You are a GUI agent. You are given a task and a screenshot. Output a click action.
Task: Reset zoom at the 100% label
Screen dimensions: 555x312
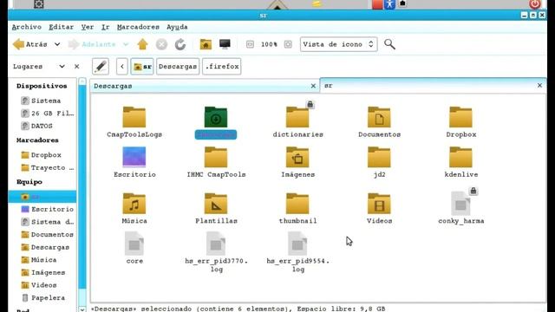click(x=269, y=44)
